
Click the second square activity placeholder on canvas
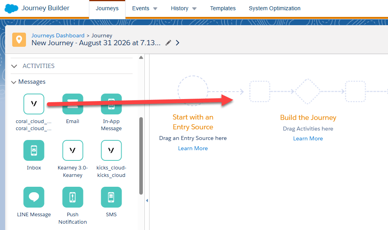coord(355,91)
